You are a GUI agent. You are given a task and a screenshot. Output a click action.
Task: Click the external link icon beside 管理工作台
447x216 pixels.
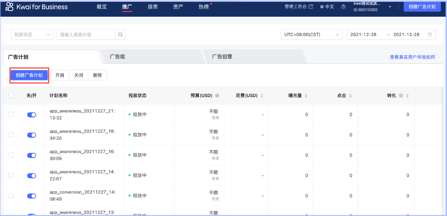tap(311, 6)
